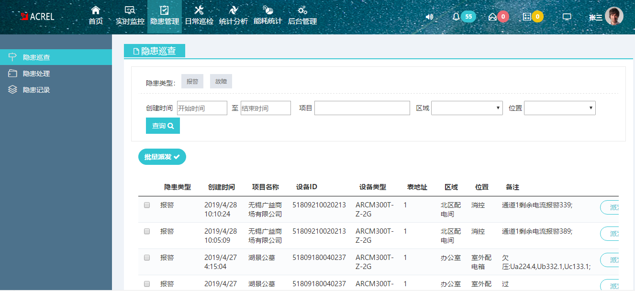Screen dimensions: 635x291
Task: Open the task list icon
Action: click(x=527, y=17)
